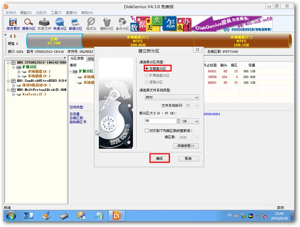Open the GB size unit dropdown
This screenshot has height=227, width=300.
(x=190, y=121)
